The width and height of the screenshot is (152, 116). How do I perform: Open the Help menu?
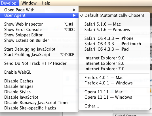(46, 3)
